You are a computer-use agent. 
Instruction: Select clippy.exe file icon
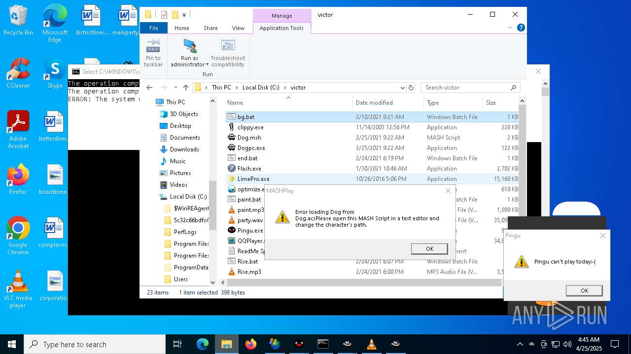pos(232,127)
